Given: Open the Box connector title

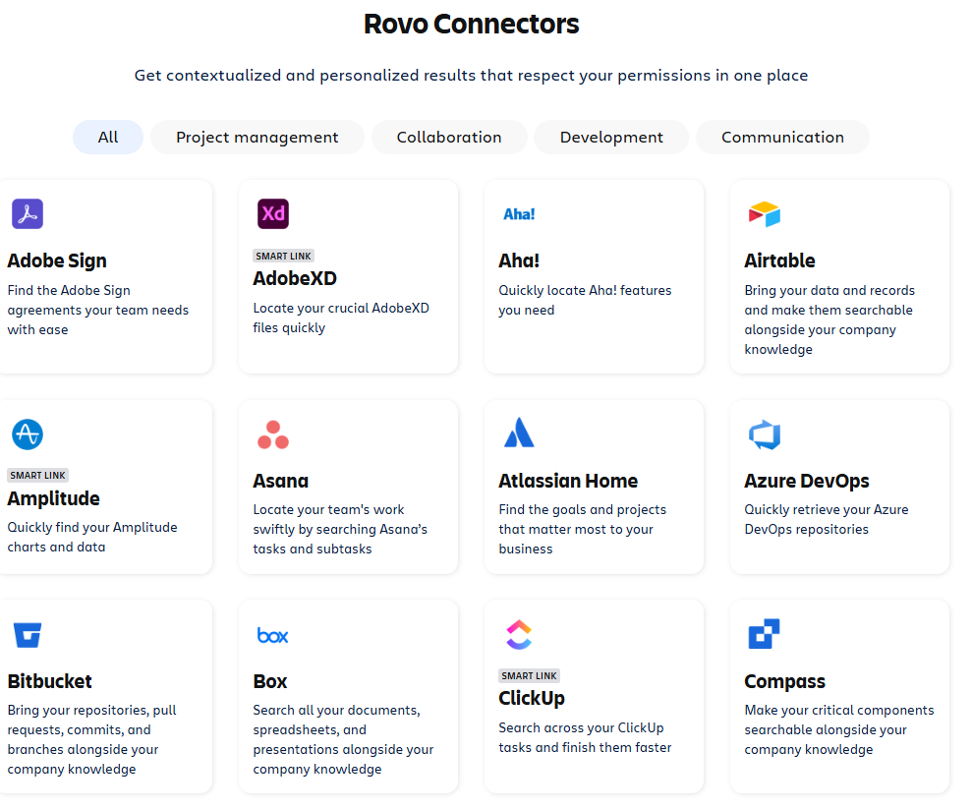Looking at the screenshot, I should 269,681.
